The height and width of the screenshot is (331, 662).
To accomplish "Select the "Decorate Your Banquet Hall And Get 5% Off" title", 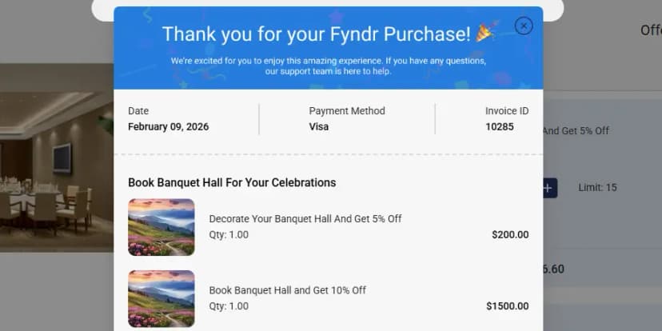I will [x=305, y=218].
